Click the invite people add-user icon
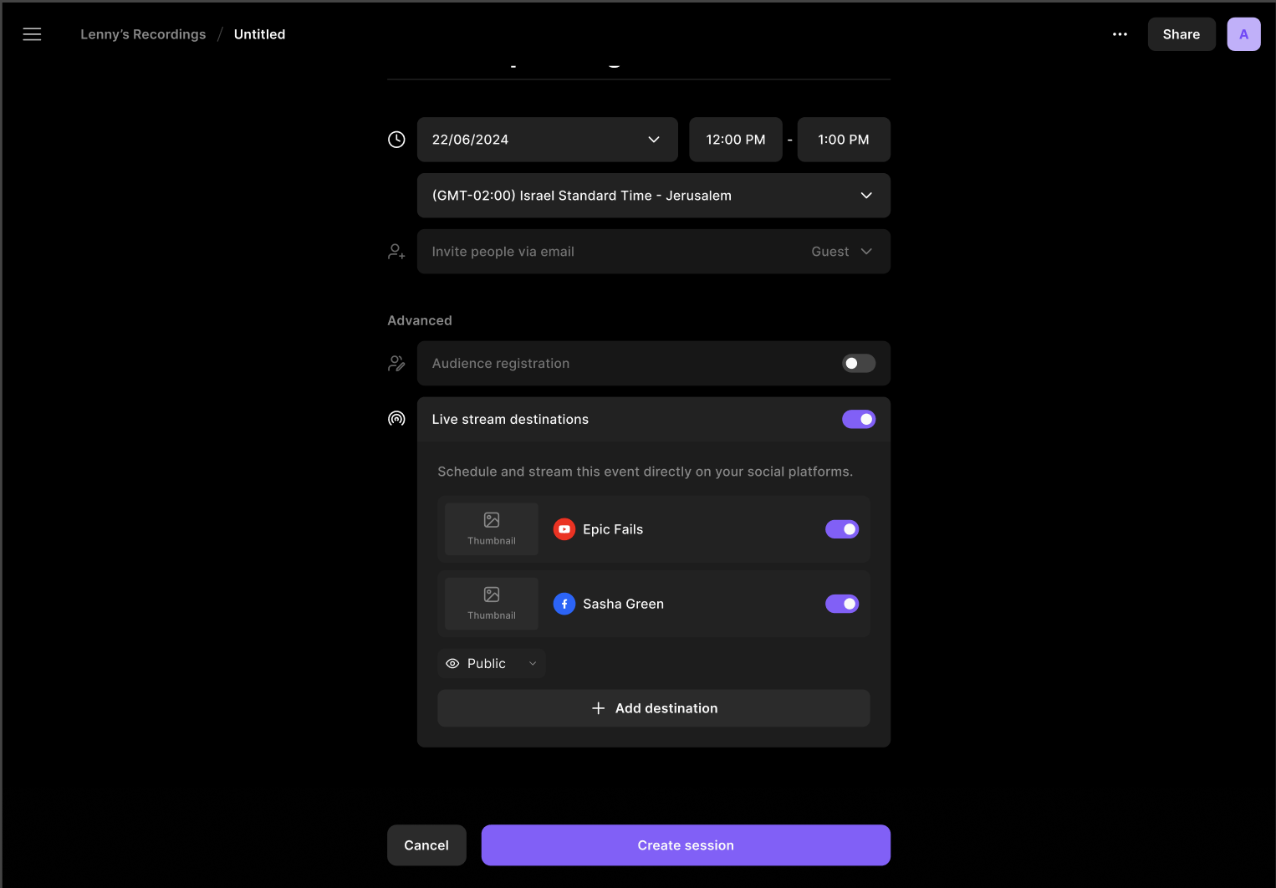The height and width of the screenshot is (888, 1276). click(396, 252)
